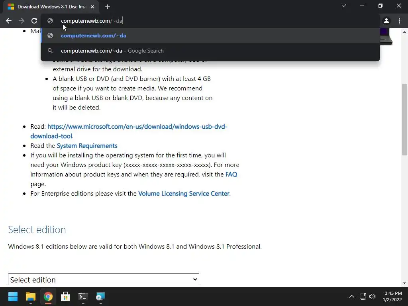Click the forward navigation arrow
408x306 pixels.
click(22, 21)
